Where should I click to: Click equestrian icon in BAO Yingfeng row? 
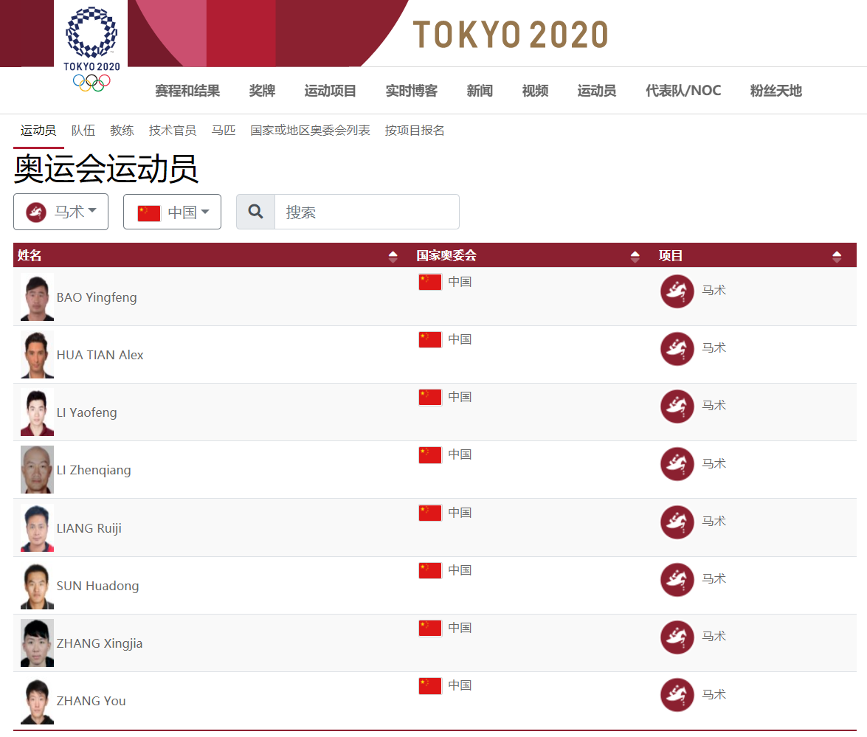pyautogui.click(x=677, y=291)
